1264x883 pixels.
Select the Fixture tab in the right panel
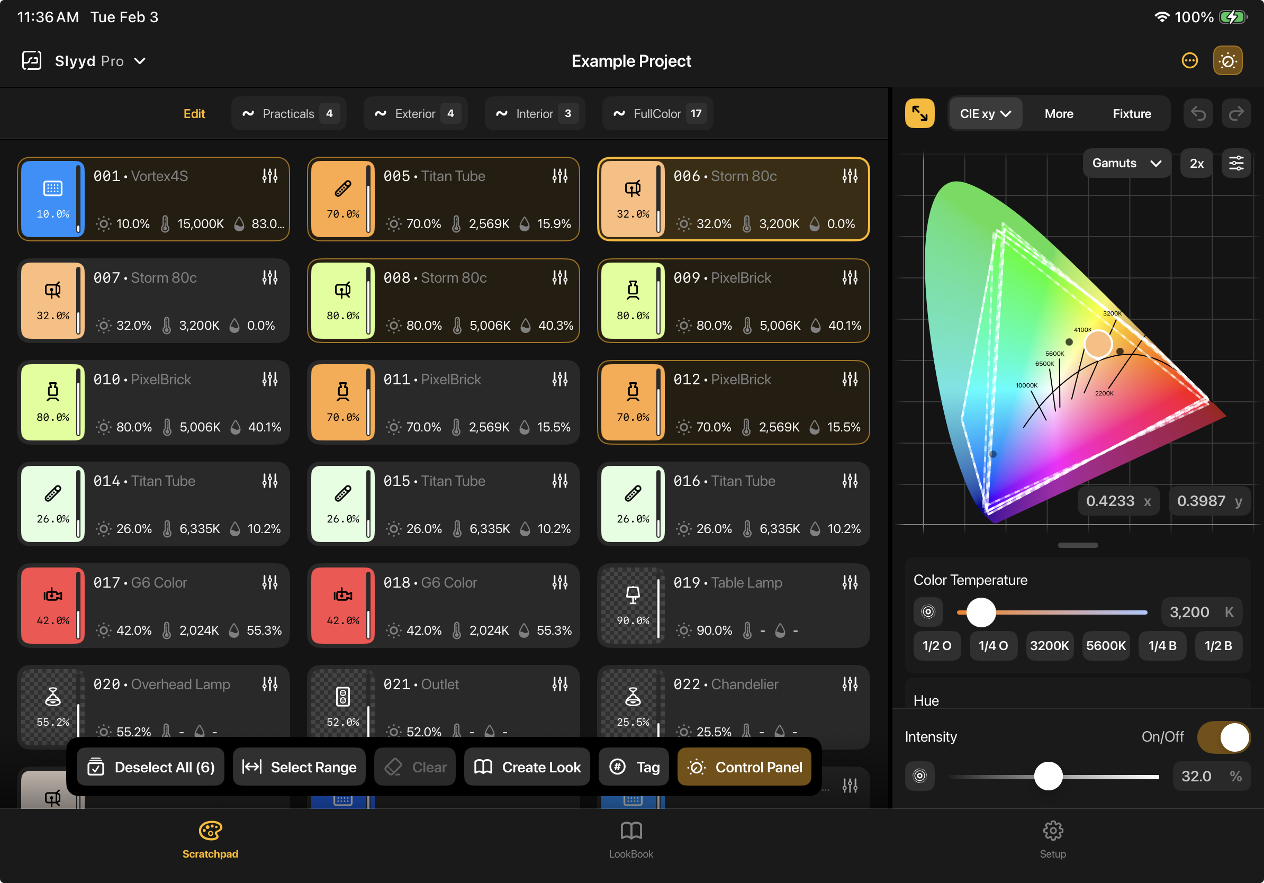[1132, 113]
